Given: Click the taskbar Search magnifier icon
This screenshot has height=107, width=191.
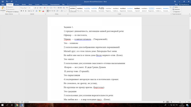Looking at the screenshot, I should tap(7, 105).
